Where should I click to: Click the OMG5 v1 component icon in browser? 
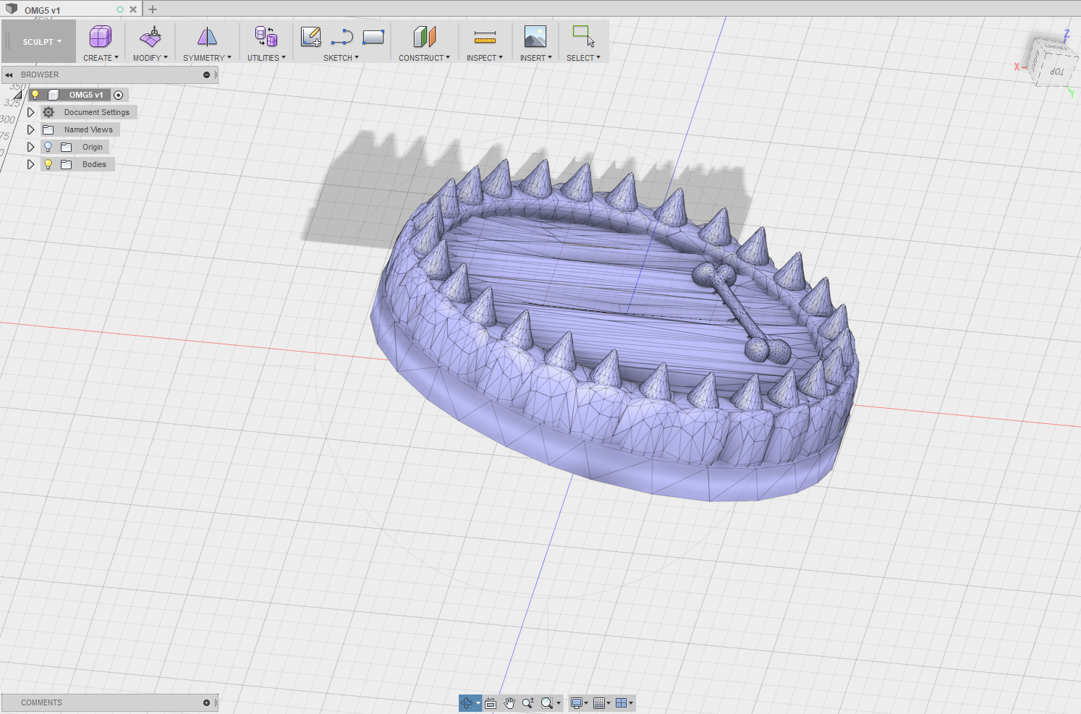click(x=54, y=95)
